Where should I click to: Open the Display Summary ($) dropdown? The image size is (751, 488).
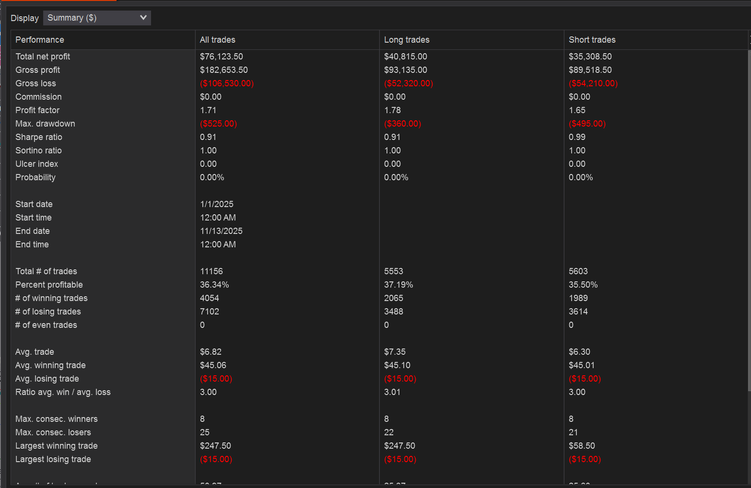(x=97, y=18)
